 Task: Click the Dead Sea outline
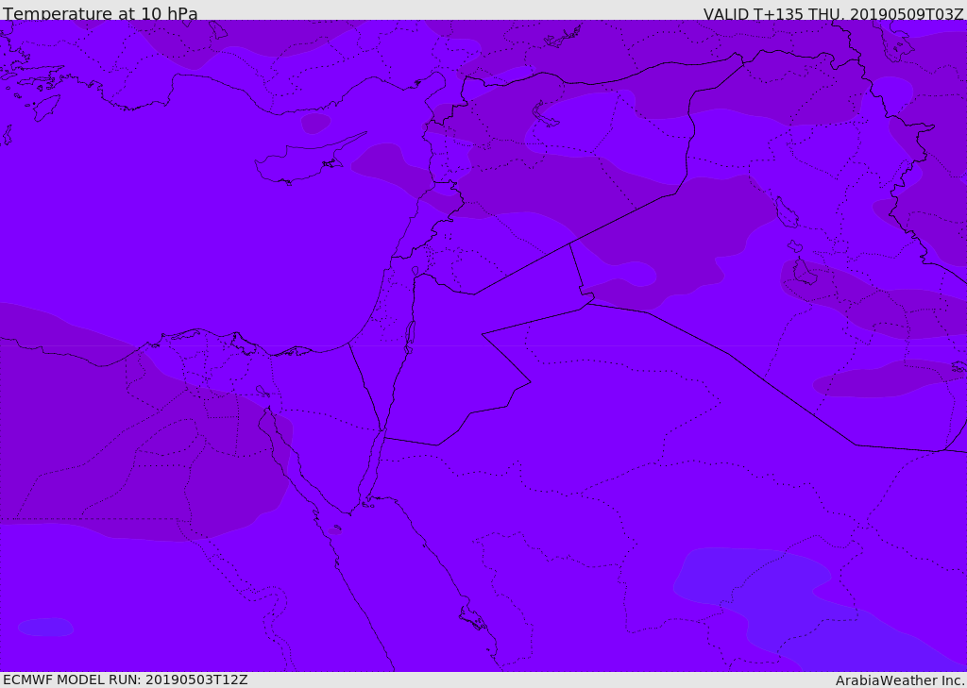(409, 337)
